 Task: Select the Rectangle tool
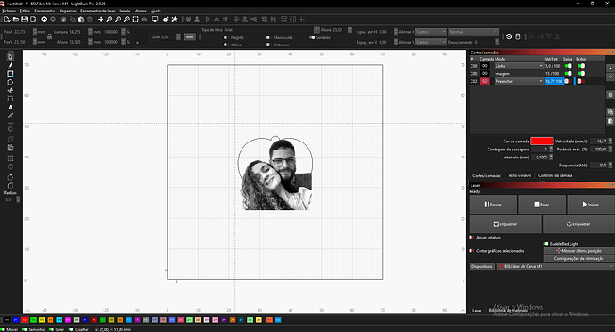pos(10,74)
